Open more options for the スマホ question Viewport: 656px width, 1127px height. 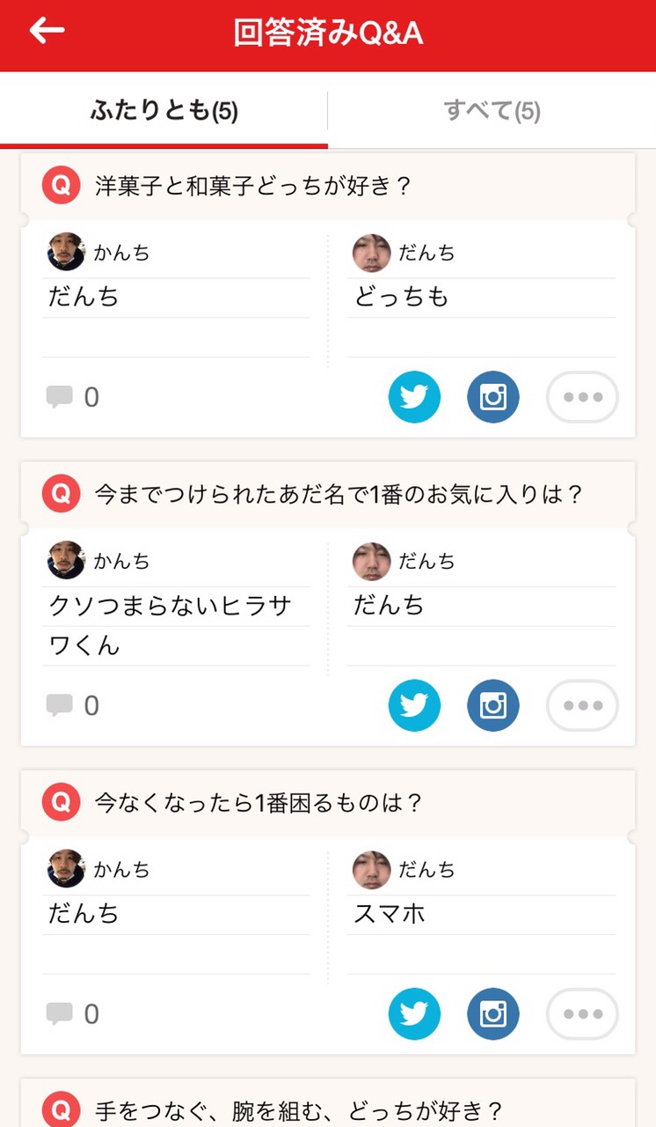pos(582,1014)
